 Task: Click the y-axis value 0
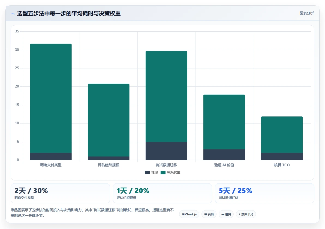[x=18, y=160]
